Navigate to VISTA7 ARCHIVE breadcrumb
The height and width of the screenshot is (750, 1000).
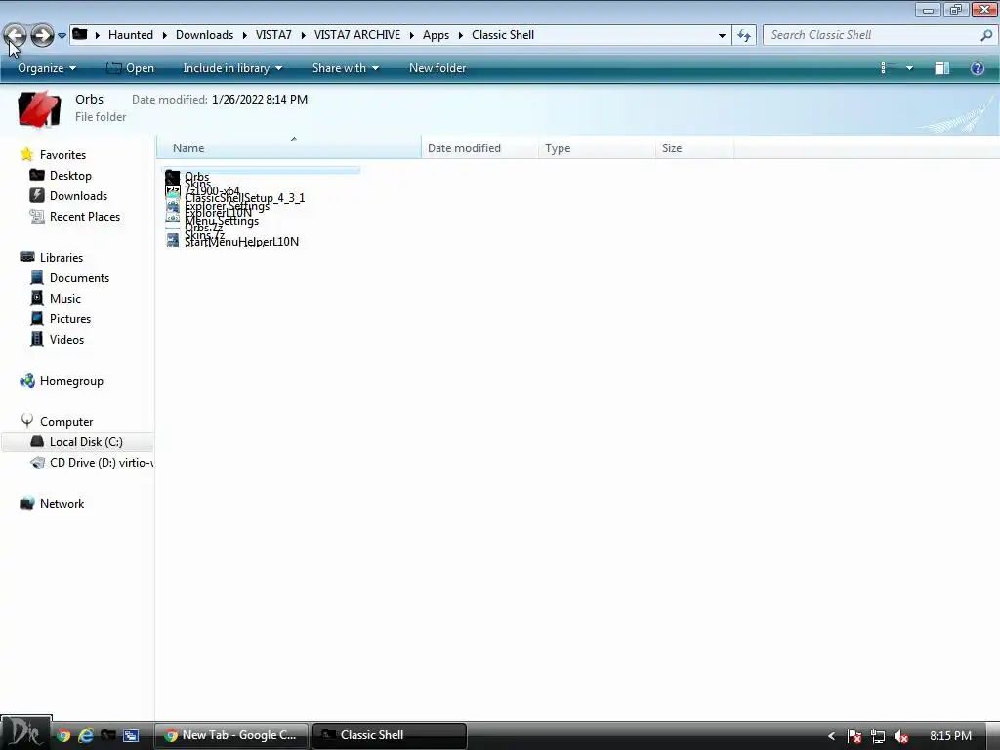357,35
